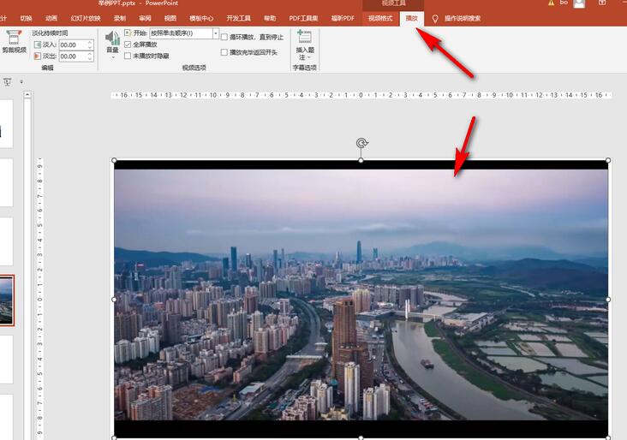The width and height of the screenshot is (627, 440).
Task: Enable 未播放时隐藏 checkbox
Action: [x=128, y=56]
